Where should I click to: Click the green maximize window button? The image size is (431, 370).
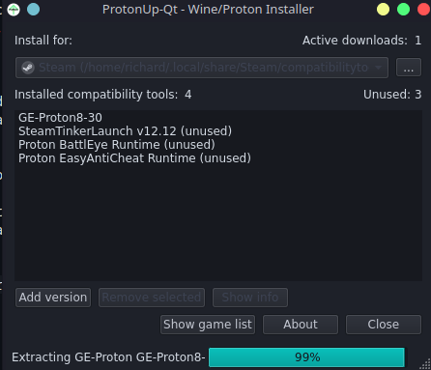point(403,10)
